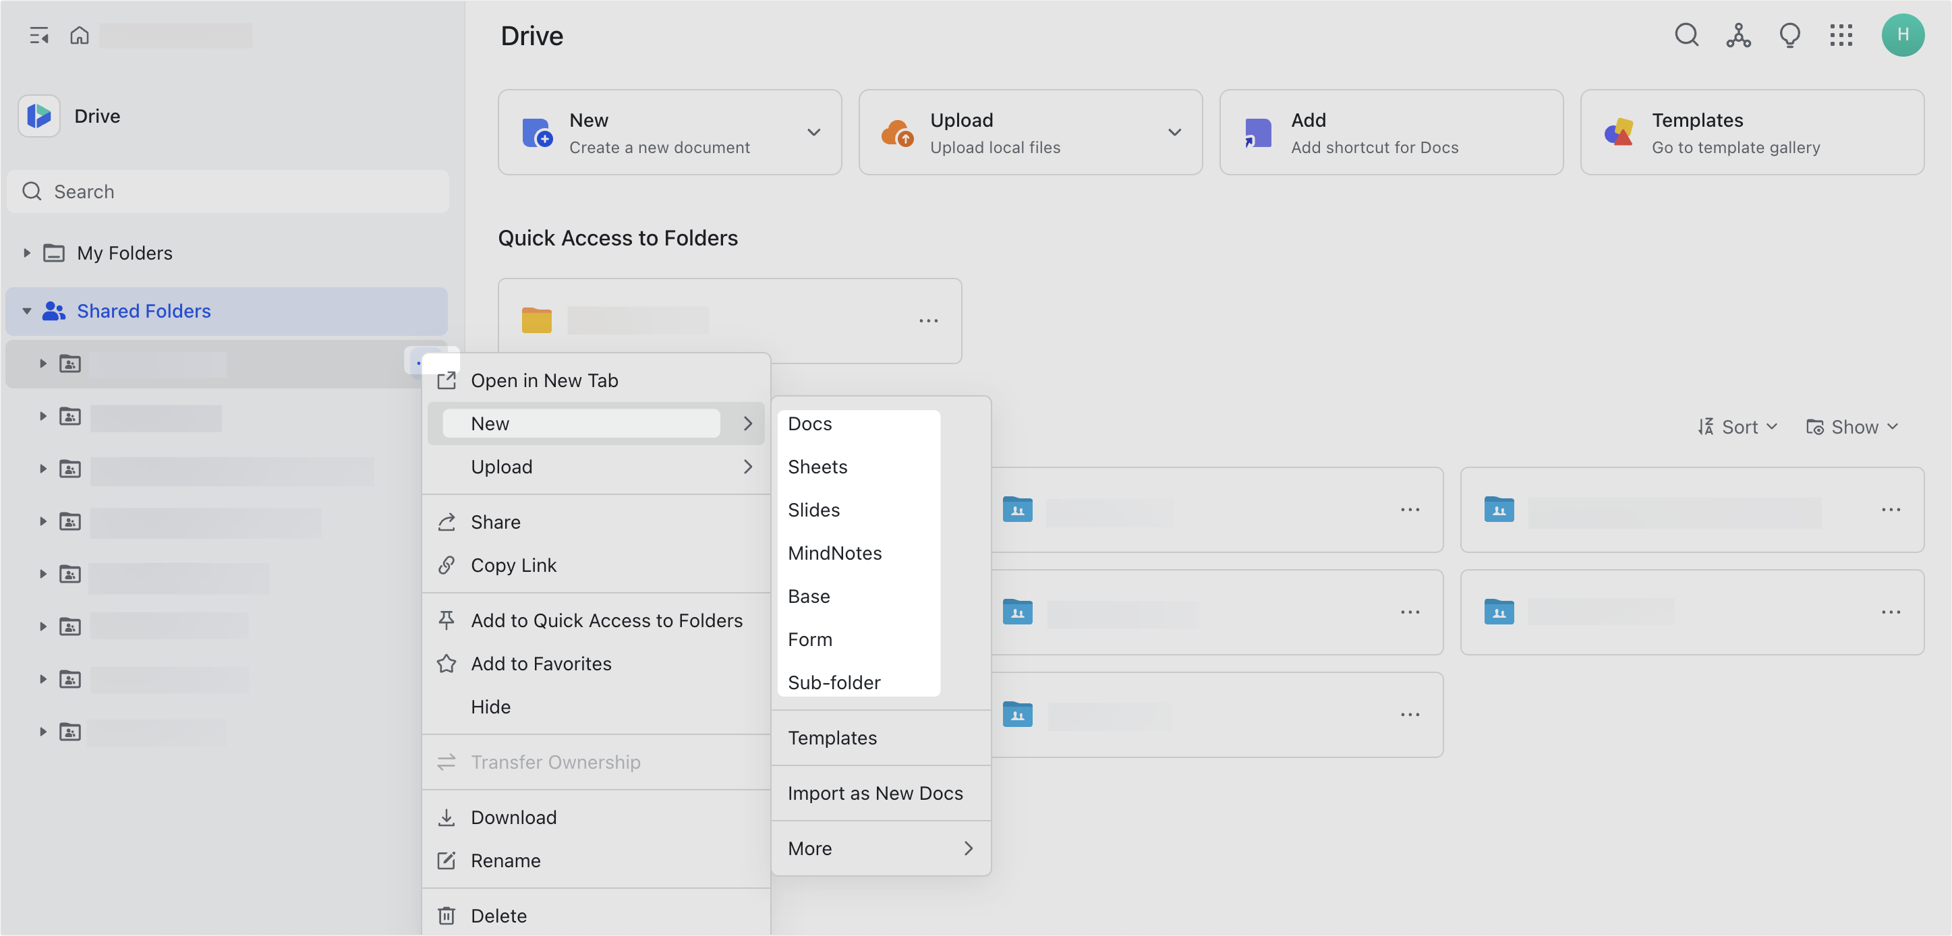Click the orange cloud Upload icon
This screenshot has width=1952, height=936.
pyautogui.click(x=898, y=133)
